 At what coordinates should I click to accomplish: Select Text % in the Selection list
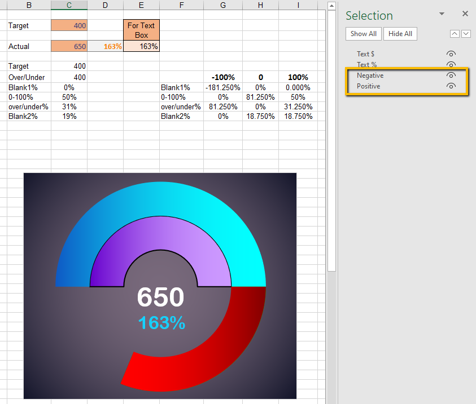click(366, 64)
